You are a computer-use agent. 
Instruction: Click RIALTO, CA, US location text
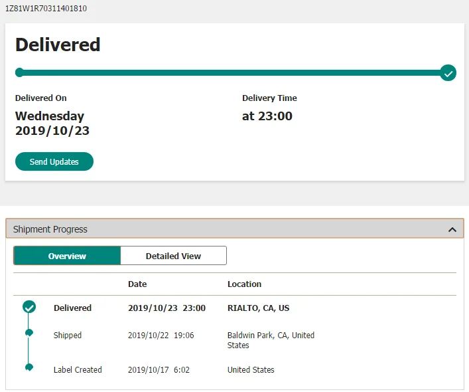point(259,308)
